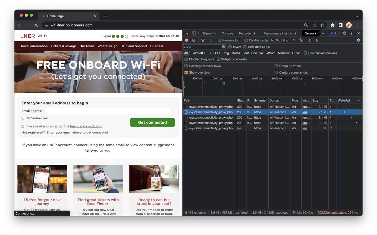The image size is (377, 235).
Task: Stop recording network log (red dot)
Action: tap(187, 40)
